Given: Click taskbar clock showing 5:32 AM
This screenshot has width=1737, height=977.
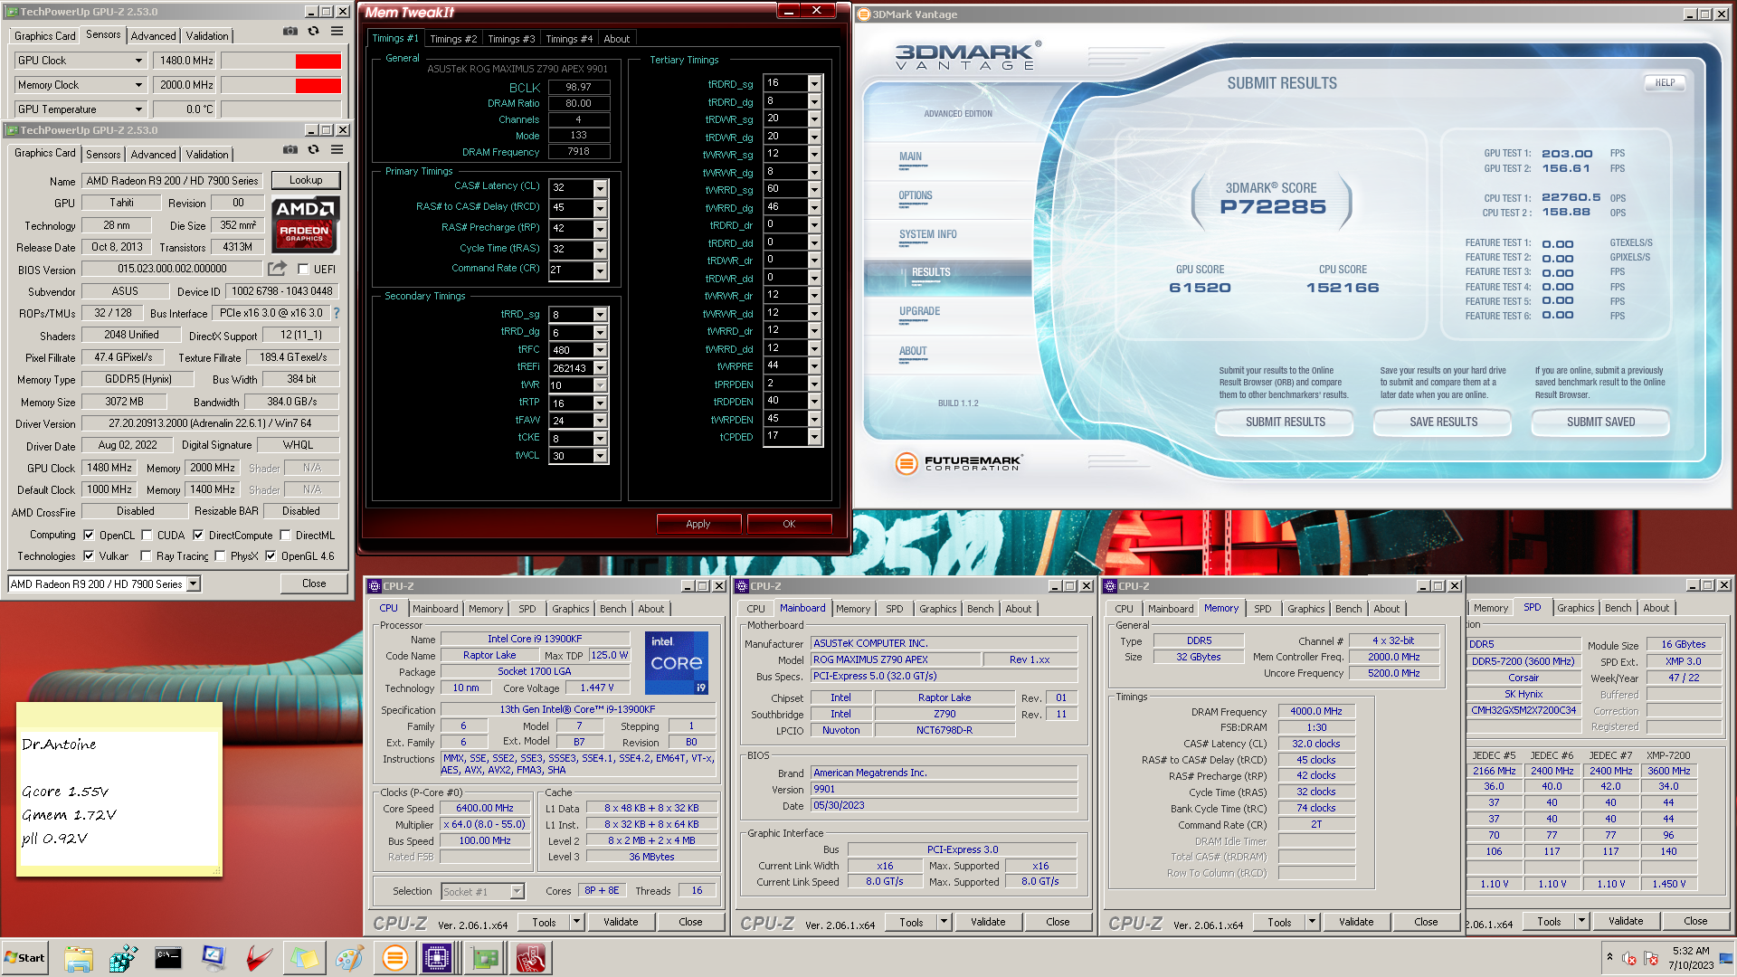Looking at the screenshot, I should 1690,951.
